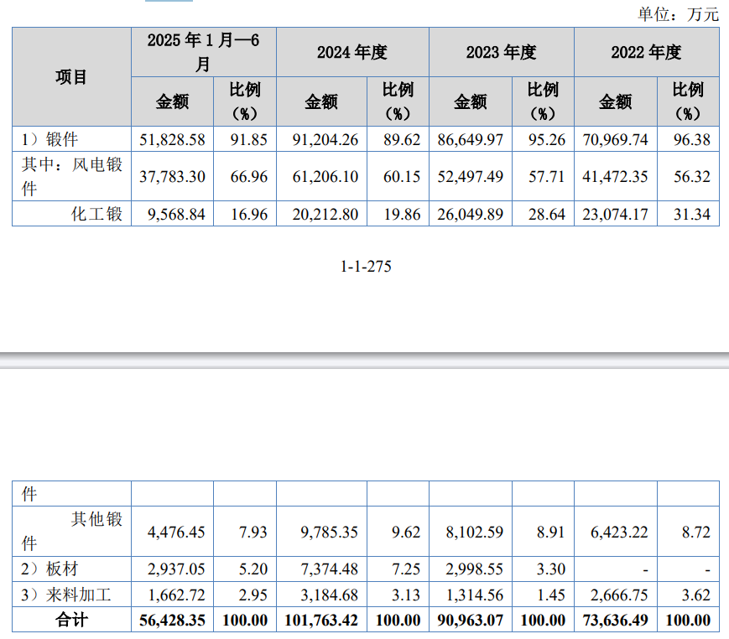Select the 2022 total 73,636.49 cell
The width and height of the screenshot is (729, 639).
tap(618, 621)
